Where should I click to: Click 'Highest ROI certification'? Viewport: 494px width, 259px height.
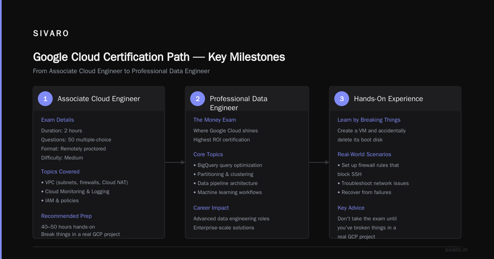[221, 140]
